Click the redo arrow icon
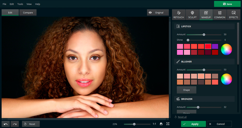Image resolution: width=242 pixels, height=128 pixels. (15, 124)
